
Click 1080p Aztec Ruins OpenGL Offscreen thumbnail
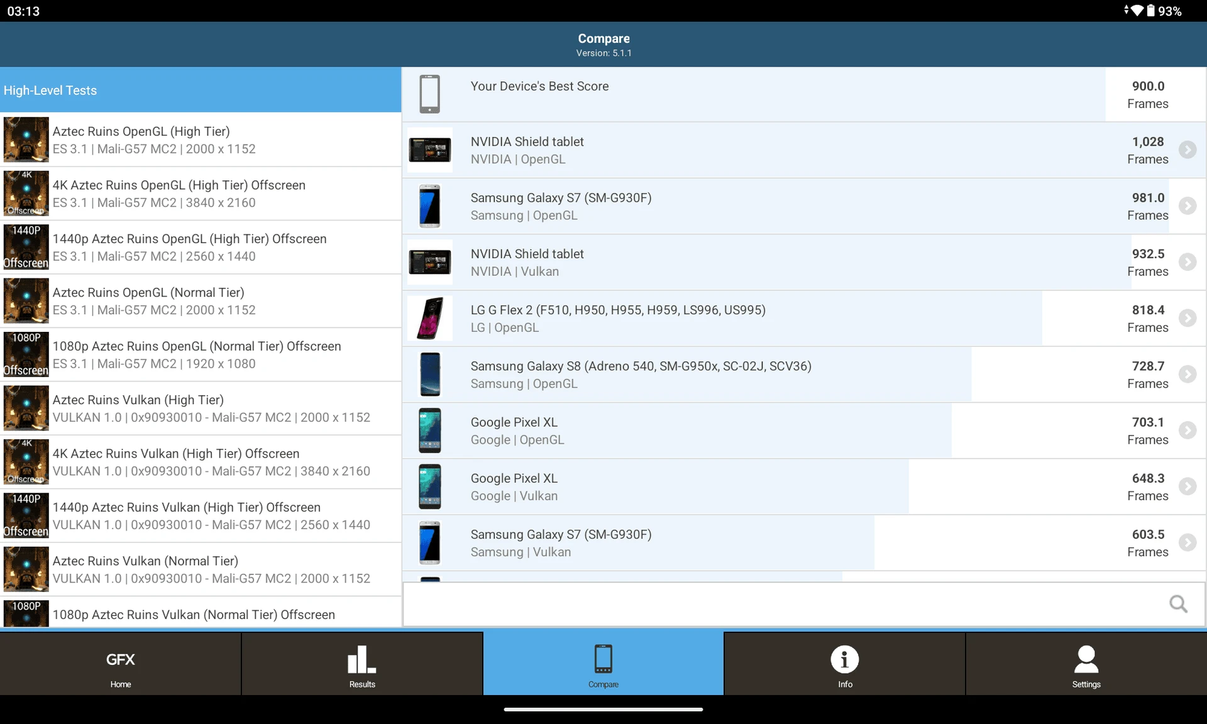coord(26,354)
